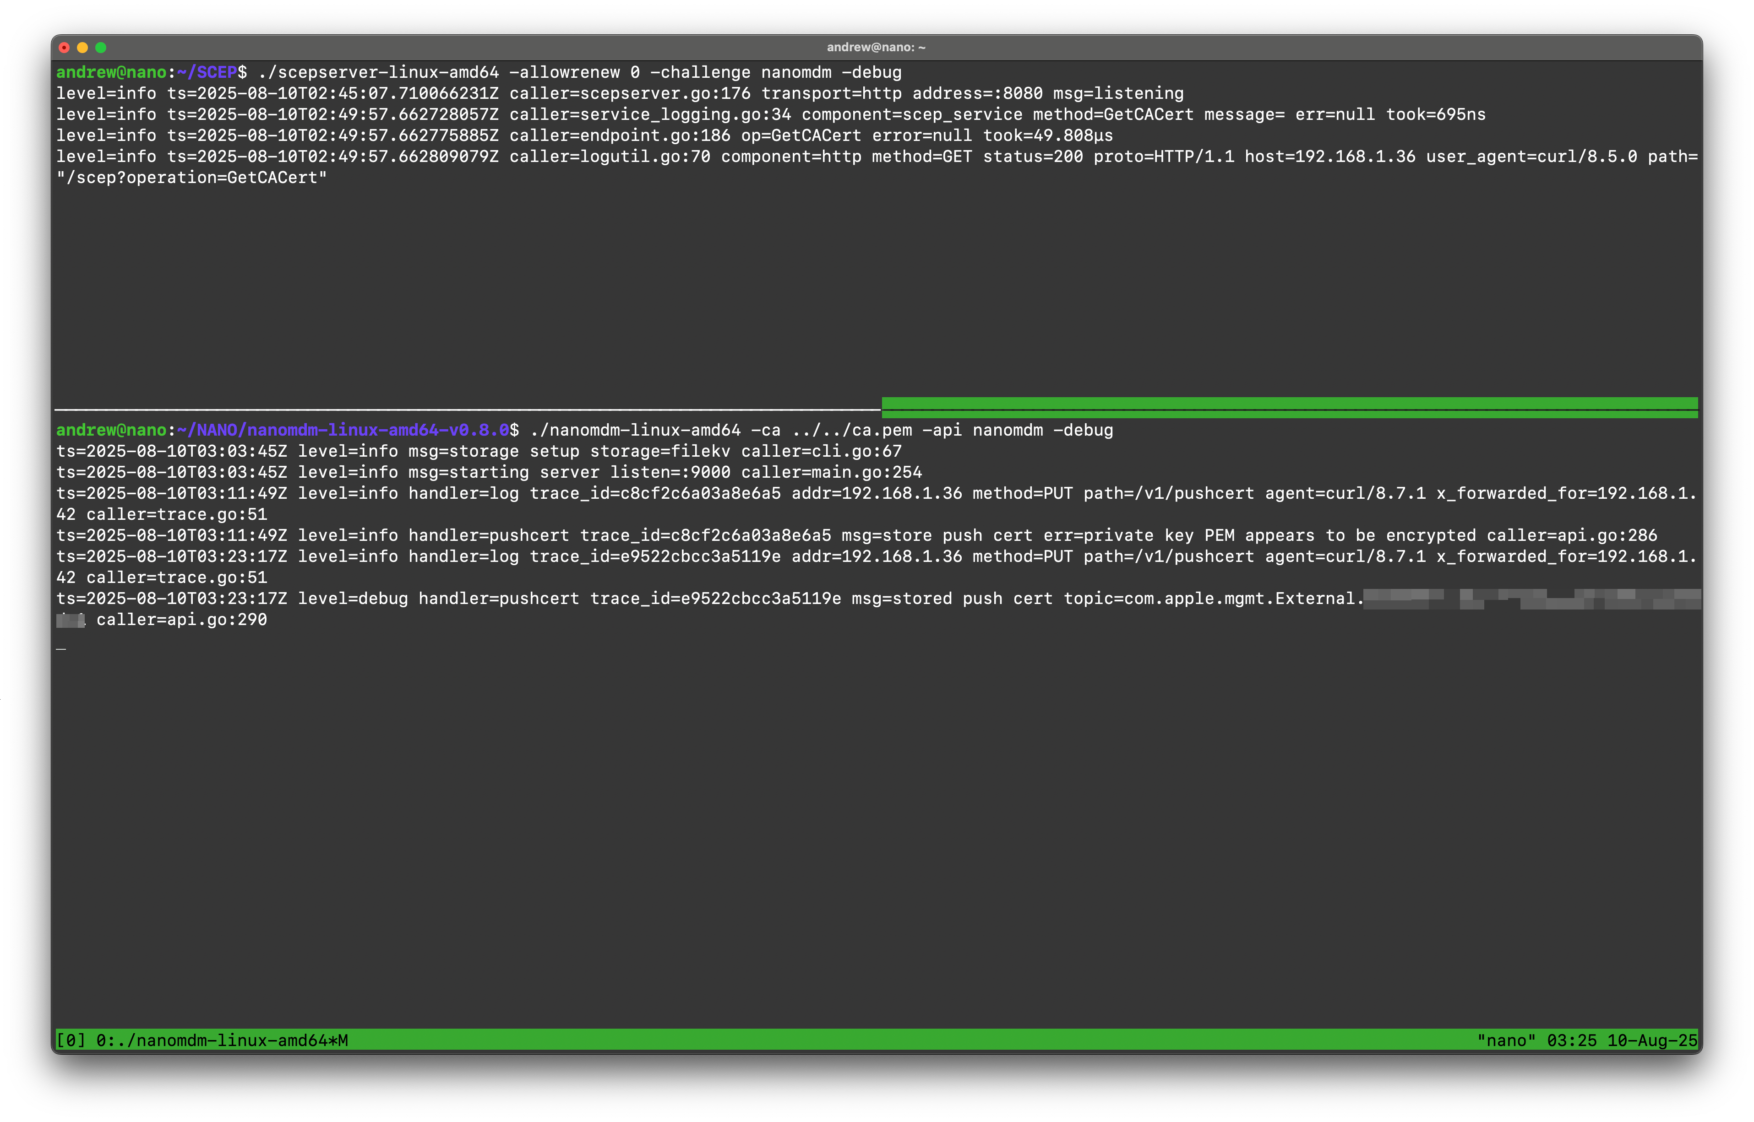Click the red close window button
Screen dimensions: 1754x1122
pos(64,47)
